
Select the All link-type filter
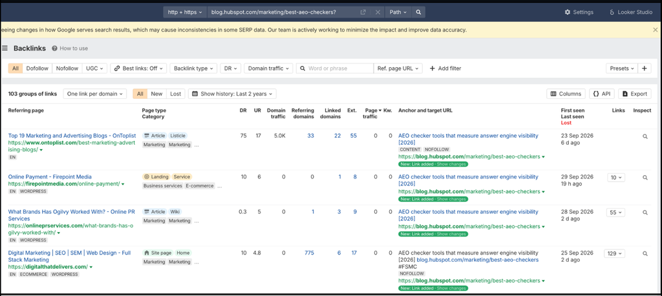(16, 69)
